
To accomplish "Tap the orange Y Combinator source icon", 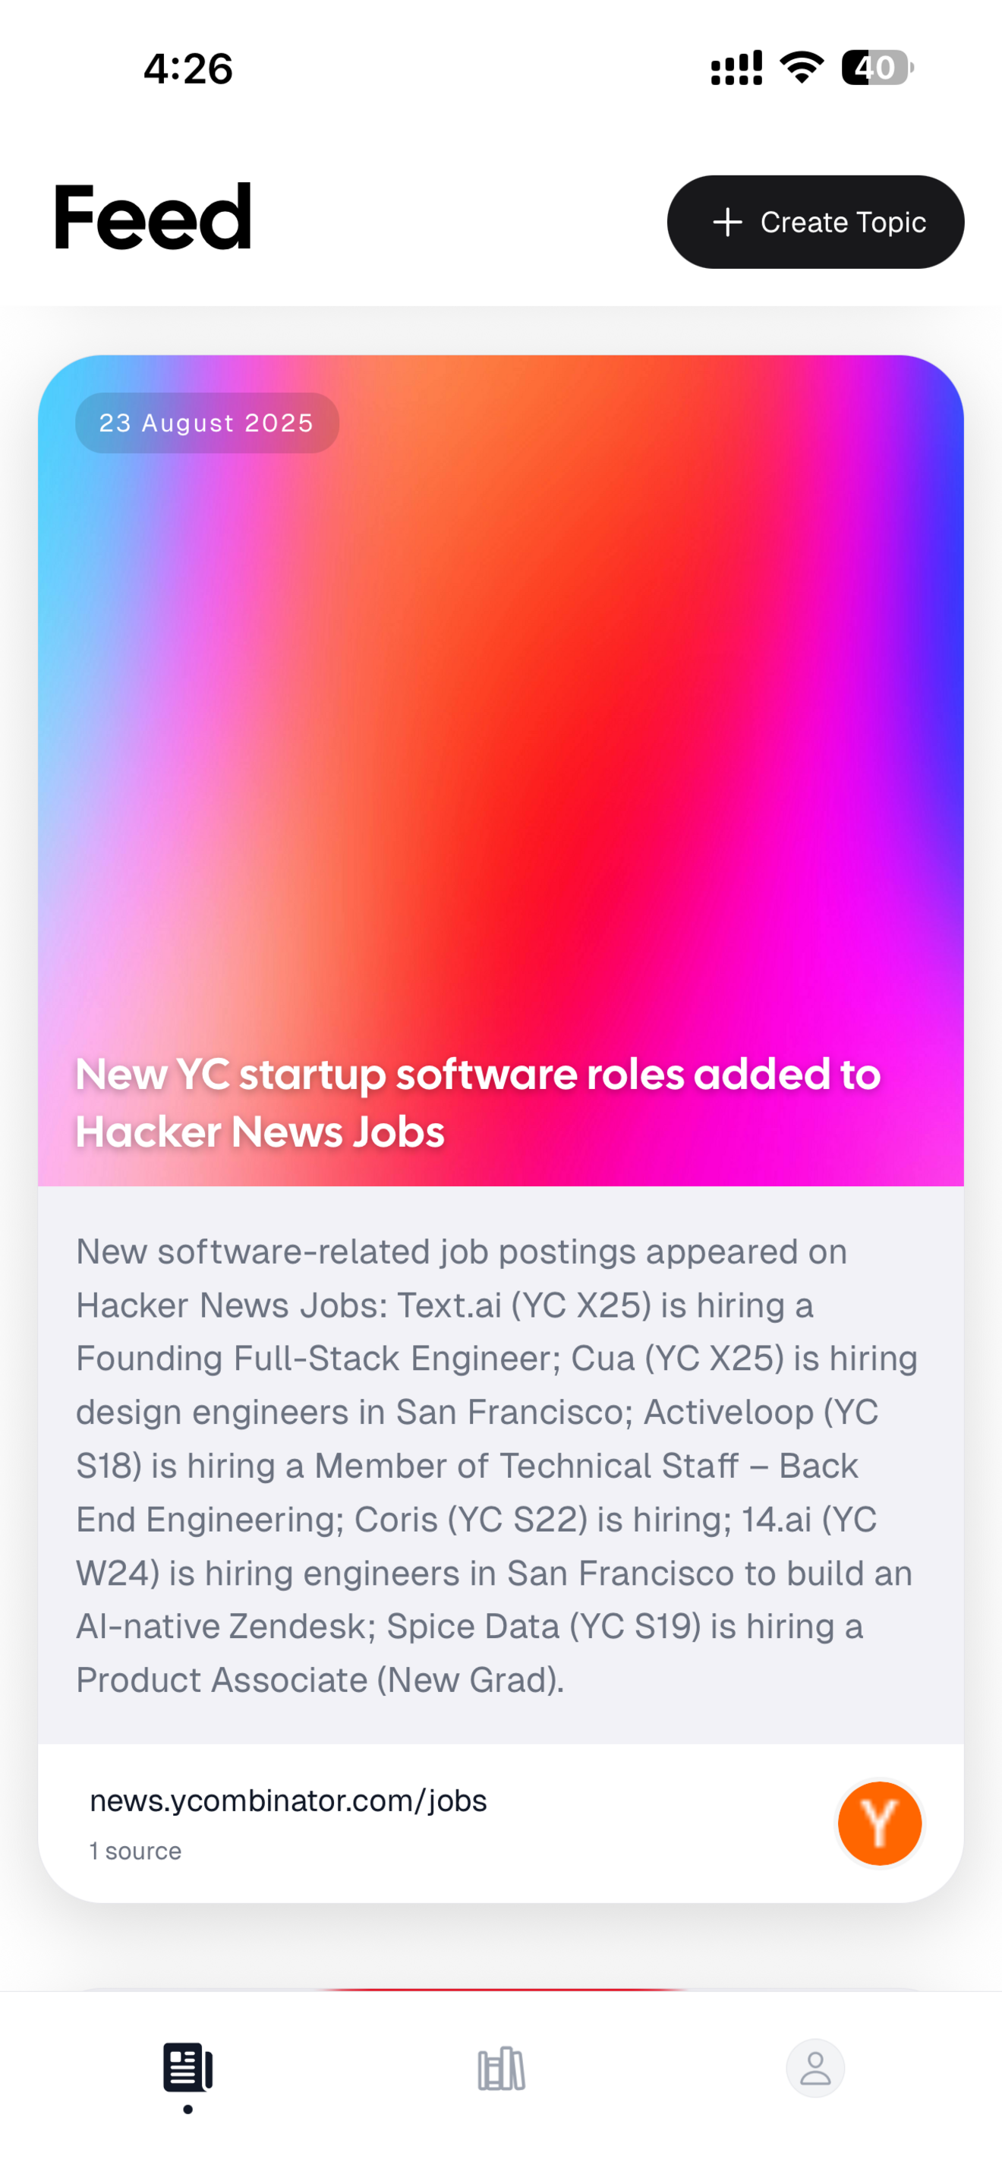I will (880, 1823).
